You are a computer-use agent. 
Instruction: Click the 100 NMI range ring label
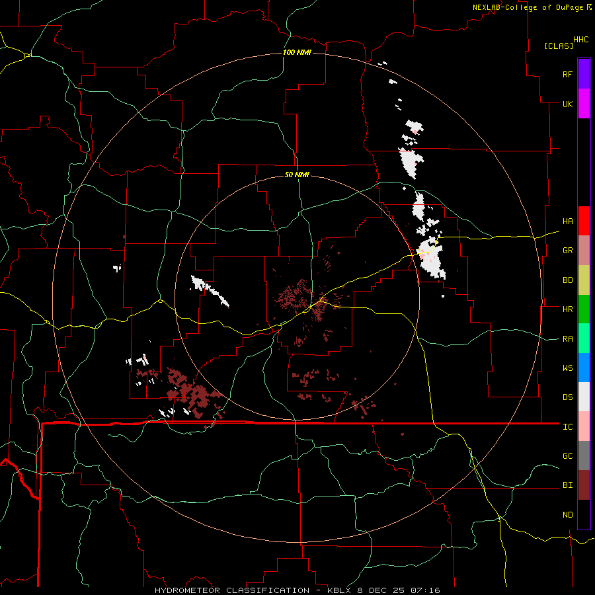(x=297, y=52)
